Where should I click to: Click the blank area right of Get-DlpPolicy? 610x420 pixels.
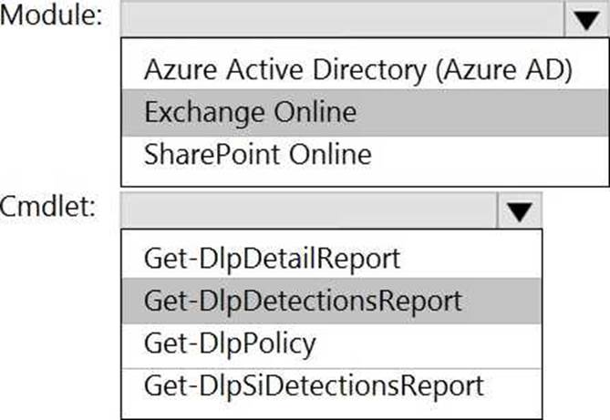pyautogui.click(x=429, y=343)
